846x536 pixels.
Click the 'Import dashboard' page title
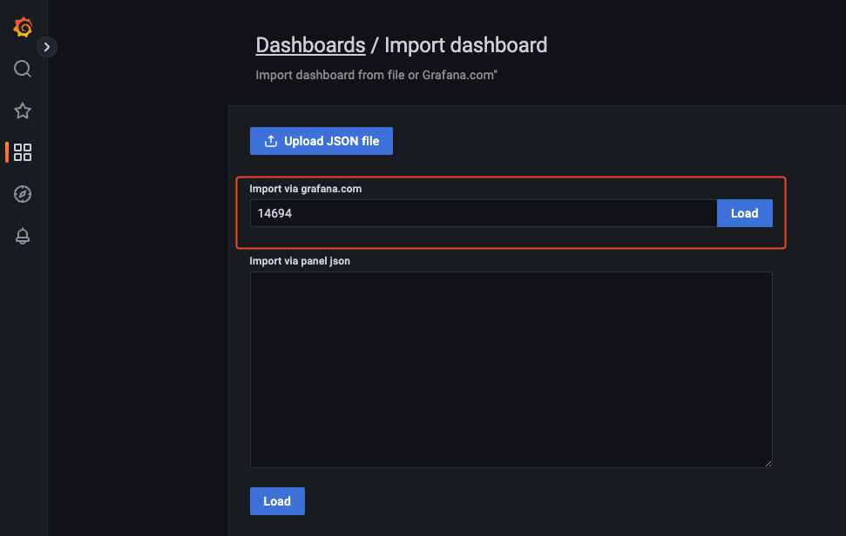coord(465,45)
